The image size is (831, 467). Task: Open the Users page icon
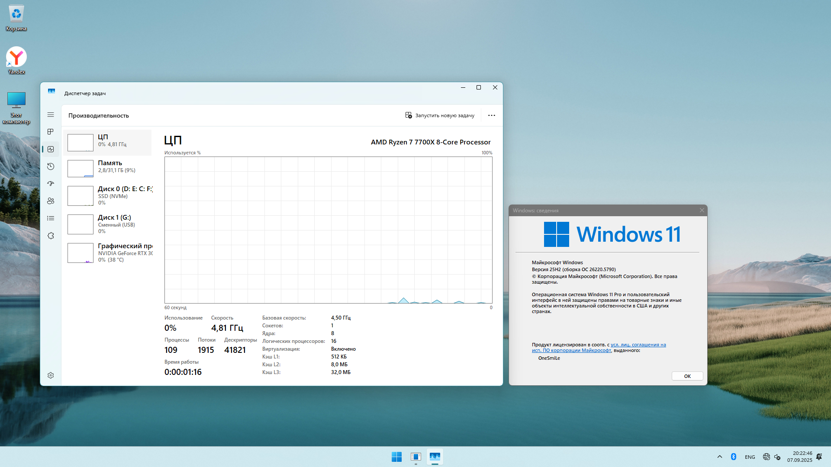click(x=51, y=201)
